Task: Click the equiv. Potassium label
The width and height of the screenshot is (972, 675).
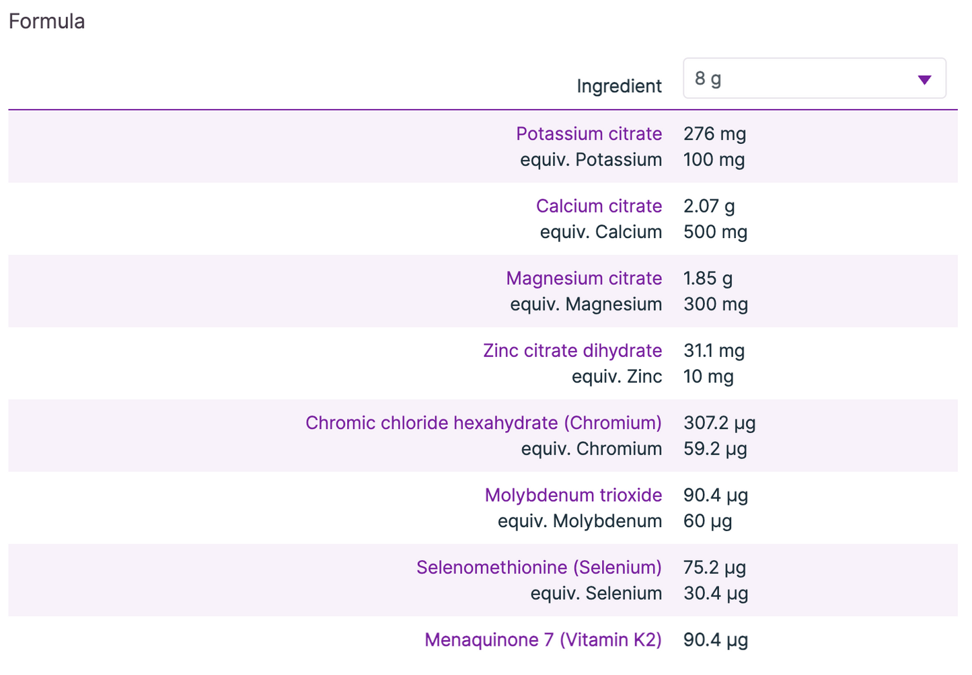Action: 591,159
